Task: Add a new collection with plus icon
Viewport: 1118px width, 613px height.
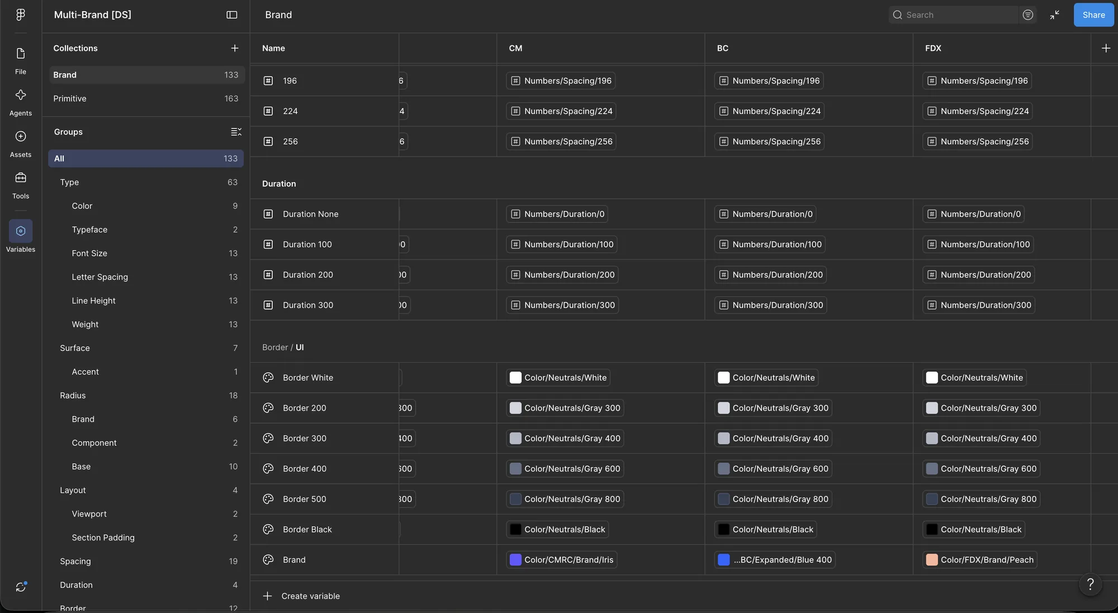Action: click(235, 48)
